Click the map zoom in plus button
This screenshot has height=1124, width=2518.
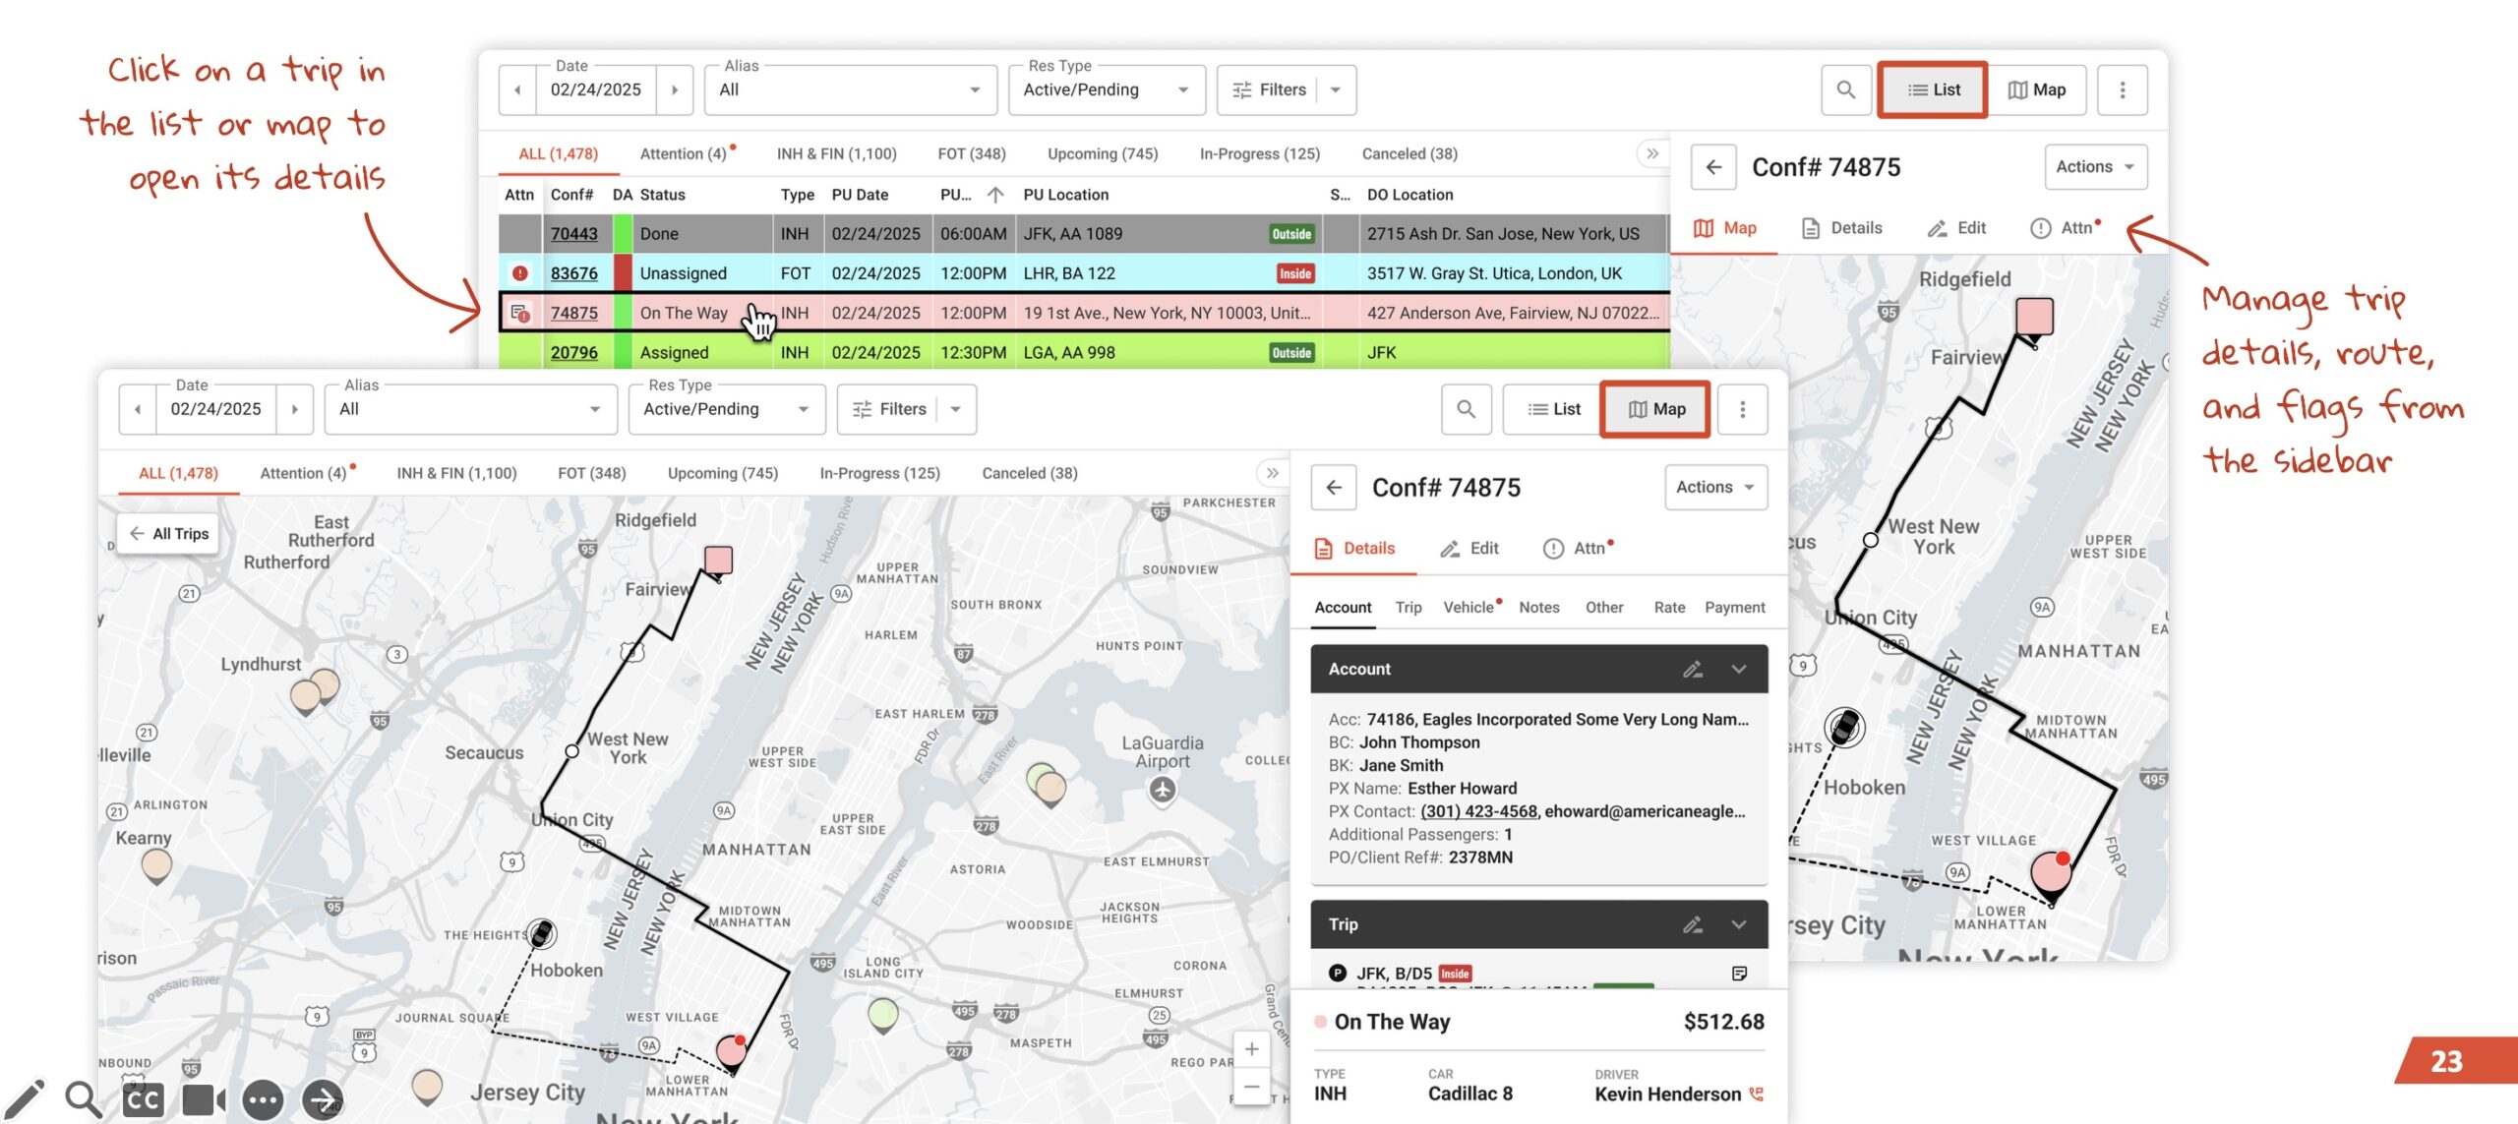click(x=1251, y=1049)
